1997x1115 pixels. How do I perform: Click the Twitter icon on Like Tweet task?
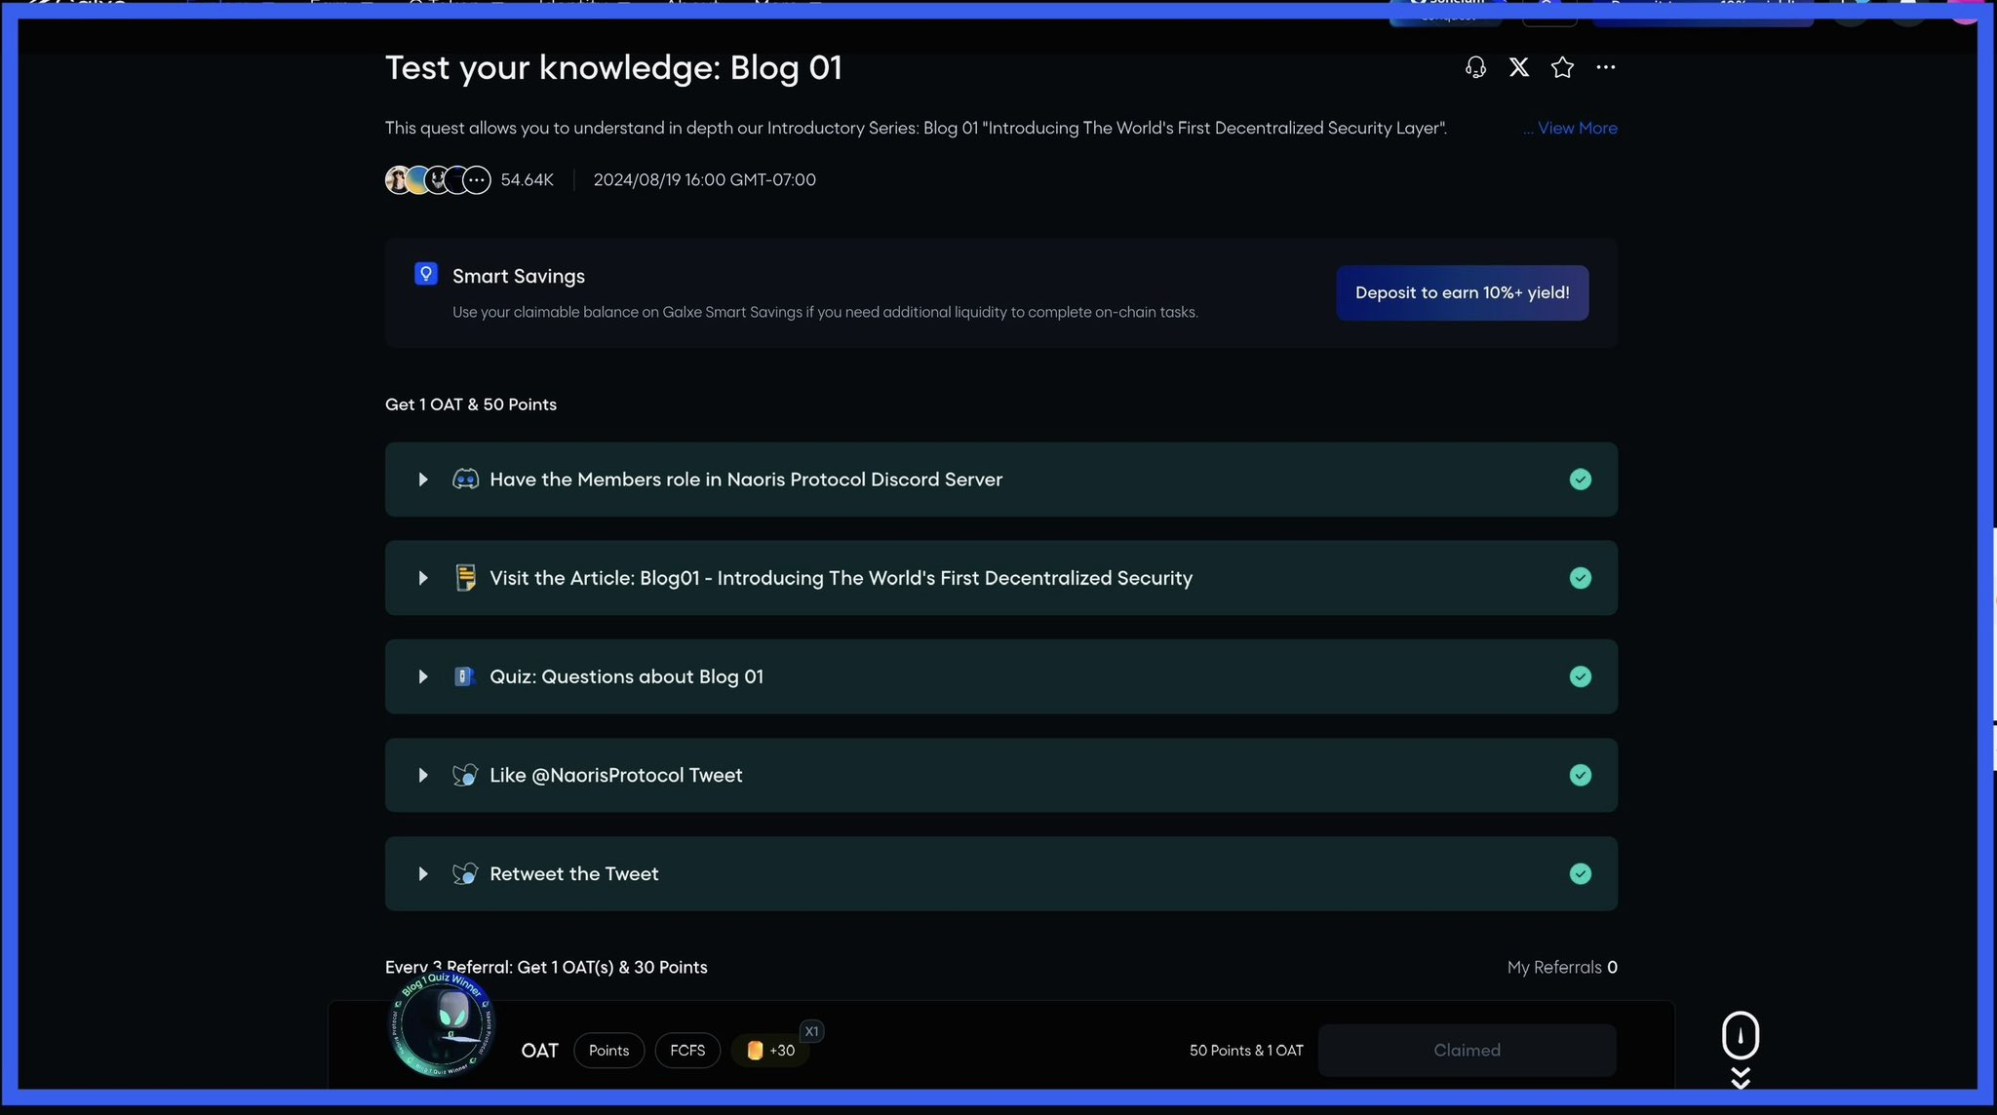[465, 775]
